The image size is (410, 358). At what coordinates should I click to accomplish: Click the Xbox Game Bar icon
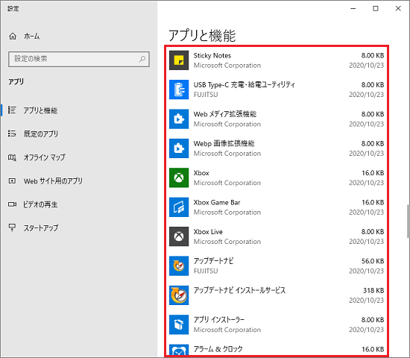click(x=179, y=207)
